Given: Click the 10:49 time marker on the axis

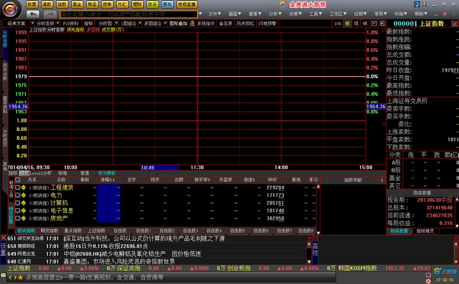Looking at the screenshot, I should coord(148,167).
